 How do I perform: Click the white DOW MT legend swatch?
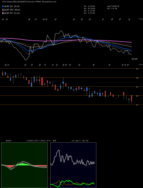coord(3,10)
